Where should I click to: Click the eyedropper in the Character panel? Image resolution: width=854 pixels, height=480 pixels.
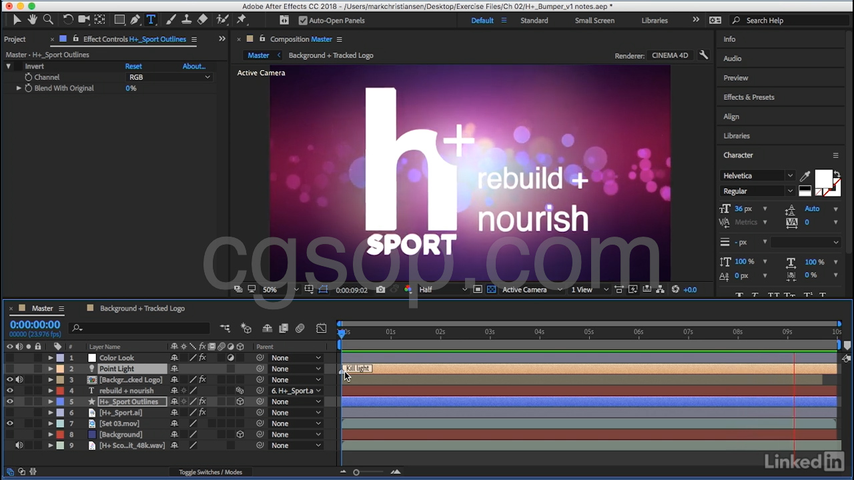click(805, 176)
